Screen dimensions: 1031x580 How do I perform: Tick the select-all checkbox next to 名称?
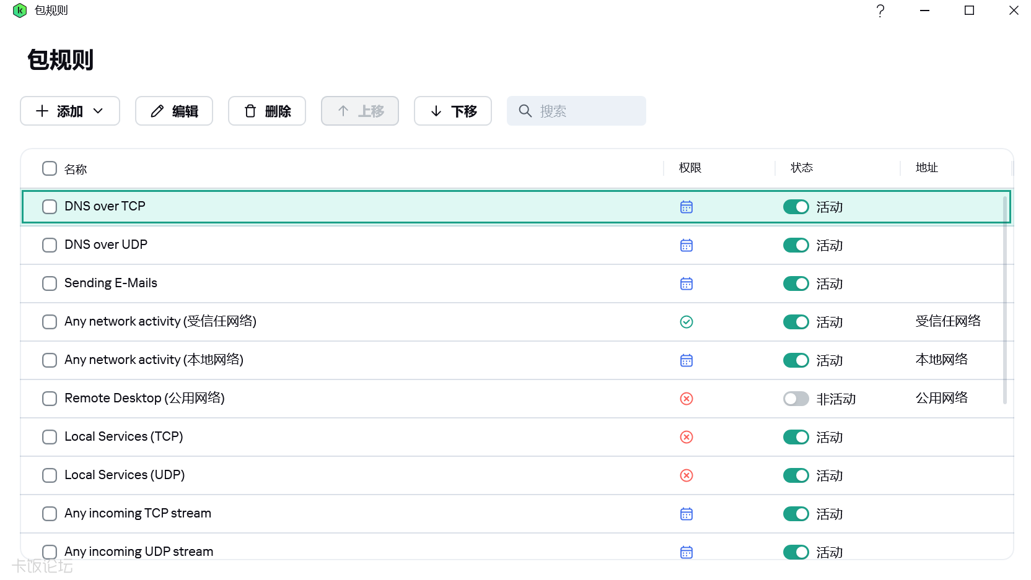click(x=50, y=168)
